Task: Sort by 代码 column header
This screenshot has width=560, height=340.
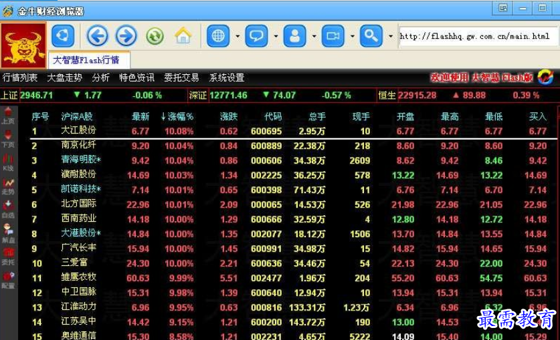Action: [273, 116]
